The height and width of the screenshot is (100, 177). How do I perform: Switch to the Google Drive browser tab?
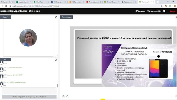pyautogui.click(x=7, y=2)
